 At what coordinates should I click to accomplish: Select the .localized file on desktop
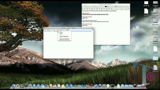pyautogui.click(x=146, y=12)
